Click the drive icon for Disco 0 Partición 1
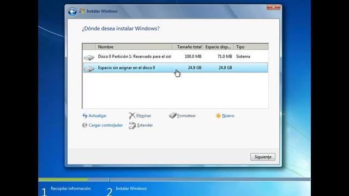 89,57
